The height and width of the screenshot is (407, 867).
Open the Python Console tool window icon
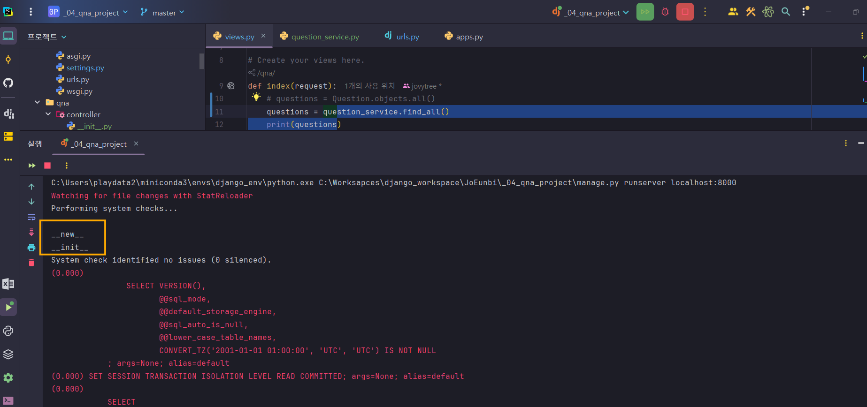point(8,331)
